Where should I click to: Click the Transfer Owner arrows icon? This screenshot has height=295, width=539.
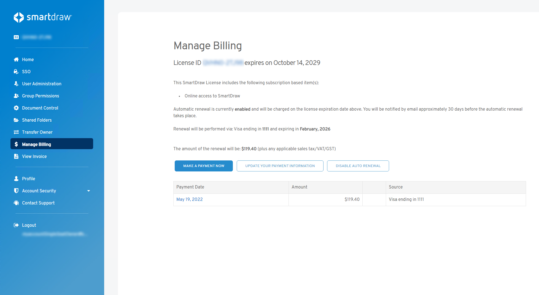pyautogui.click(x=16, y=132)
